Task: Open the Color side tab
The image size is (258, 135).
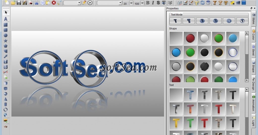Action: point(253,35)
